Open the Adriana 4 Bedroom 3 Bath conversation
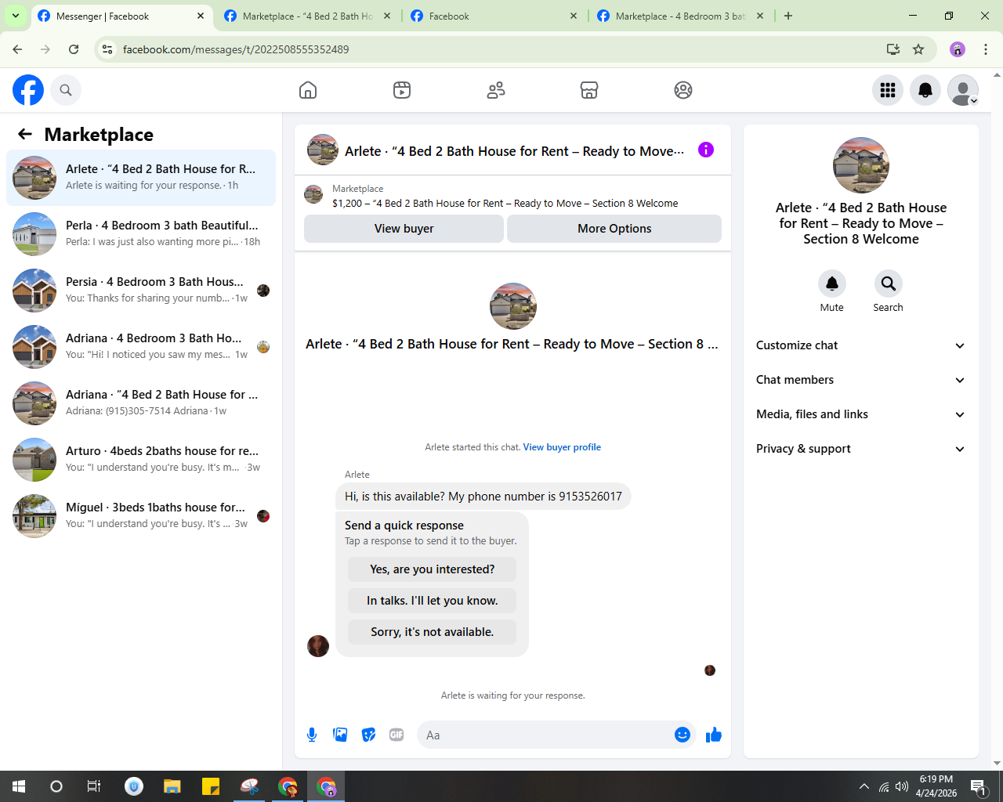The height and width of the screenshot is (802, 1003). [x=141, y=347]
